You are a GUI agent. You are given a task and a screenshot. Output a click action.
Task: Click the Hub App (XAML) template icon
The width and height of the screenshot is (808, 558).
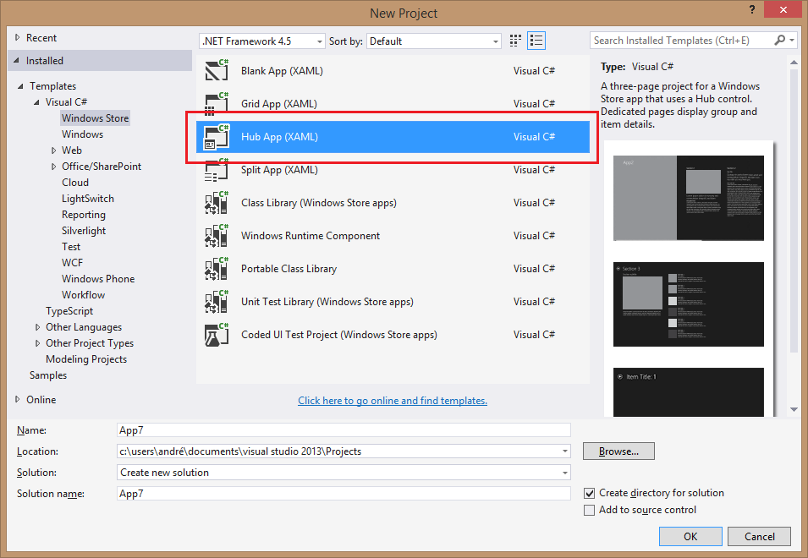[x=217, y=137]
